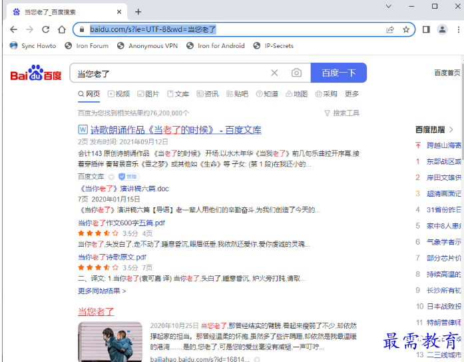This screenshot has width=464, height=362.
Task: Open hot search number 4 31省份
Action: pyautogui.click(x=443, y=210)
